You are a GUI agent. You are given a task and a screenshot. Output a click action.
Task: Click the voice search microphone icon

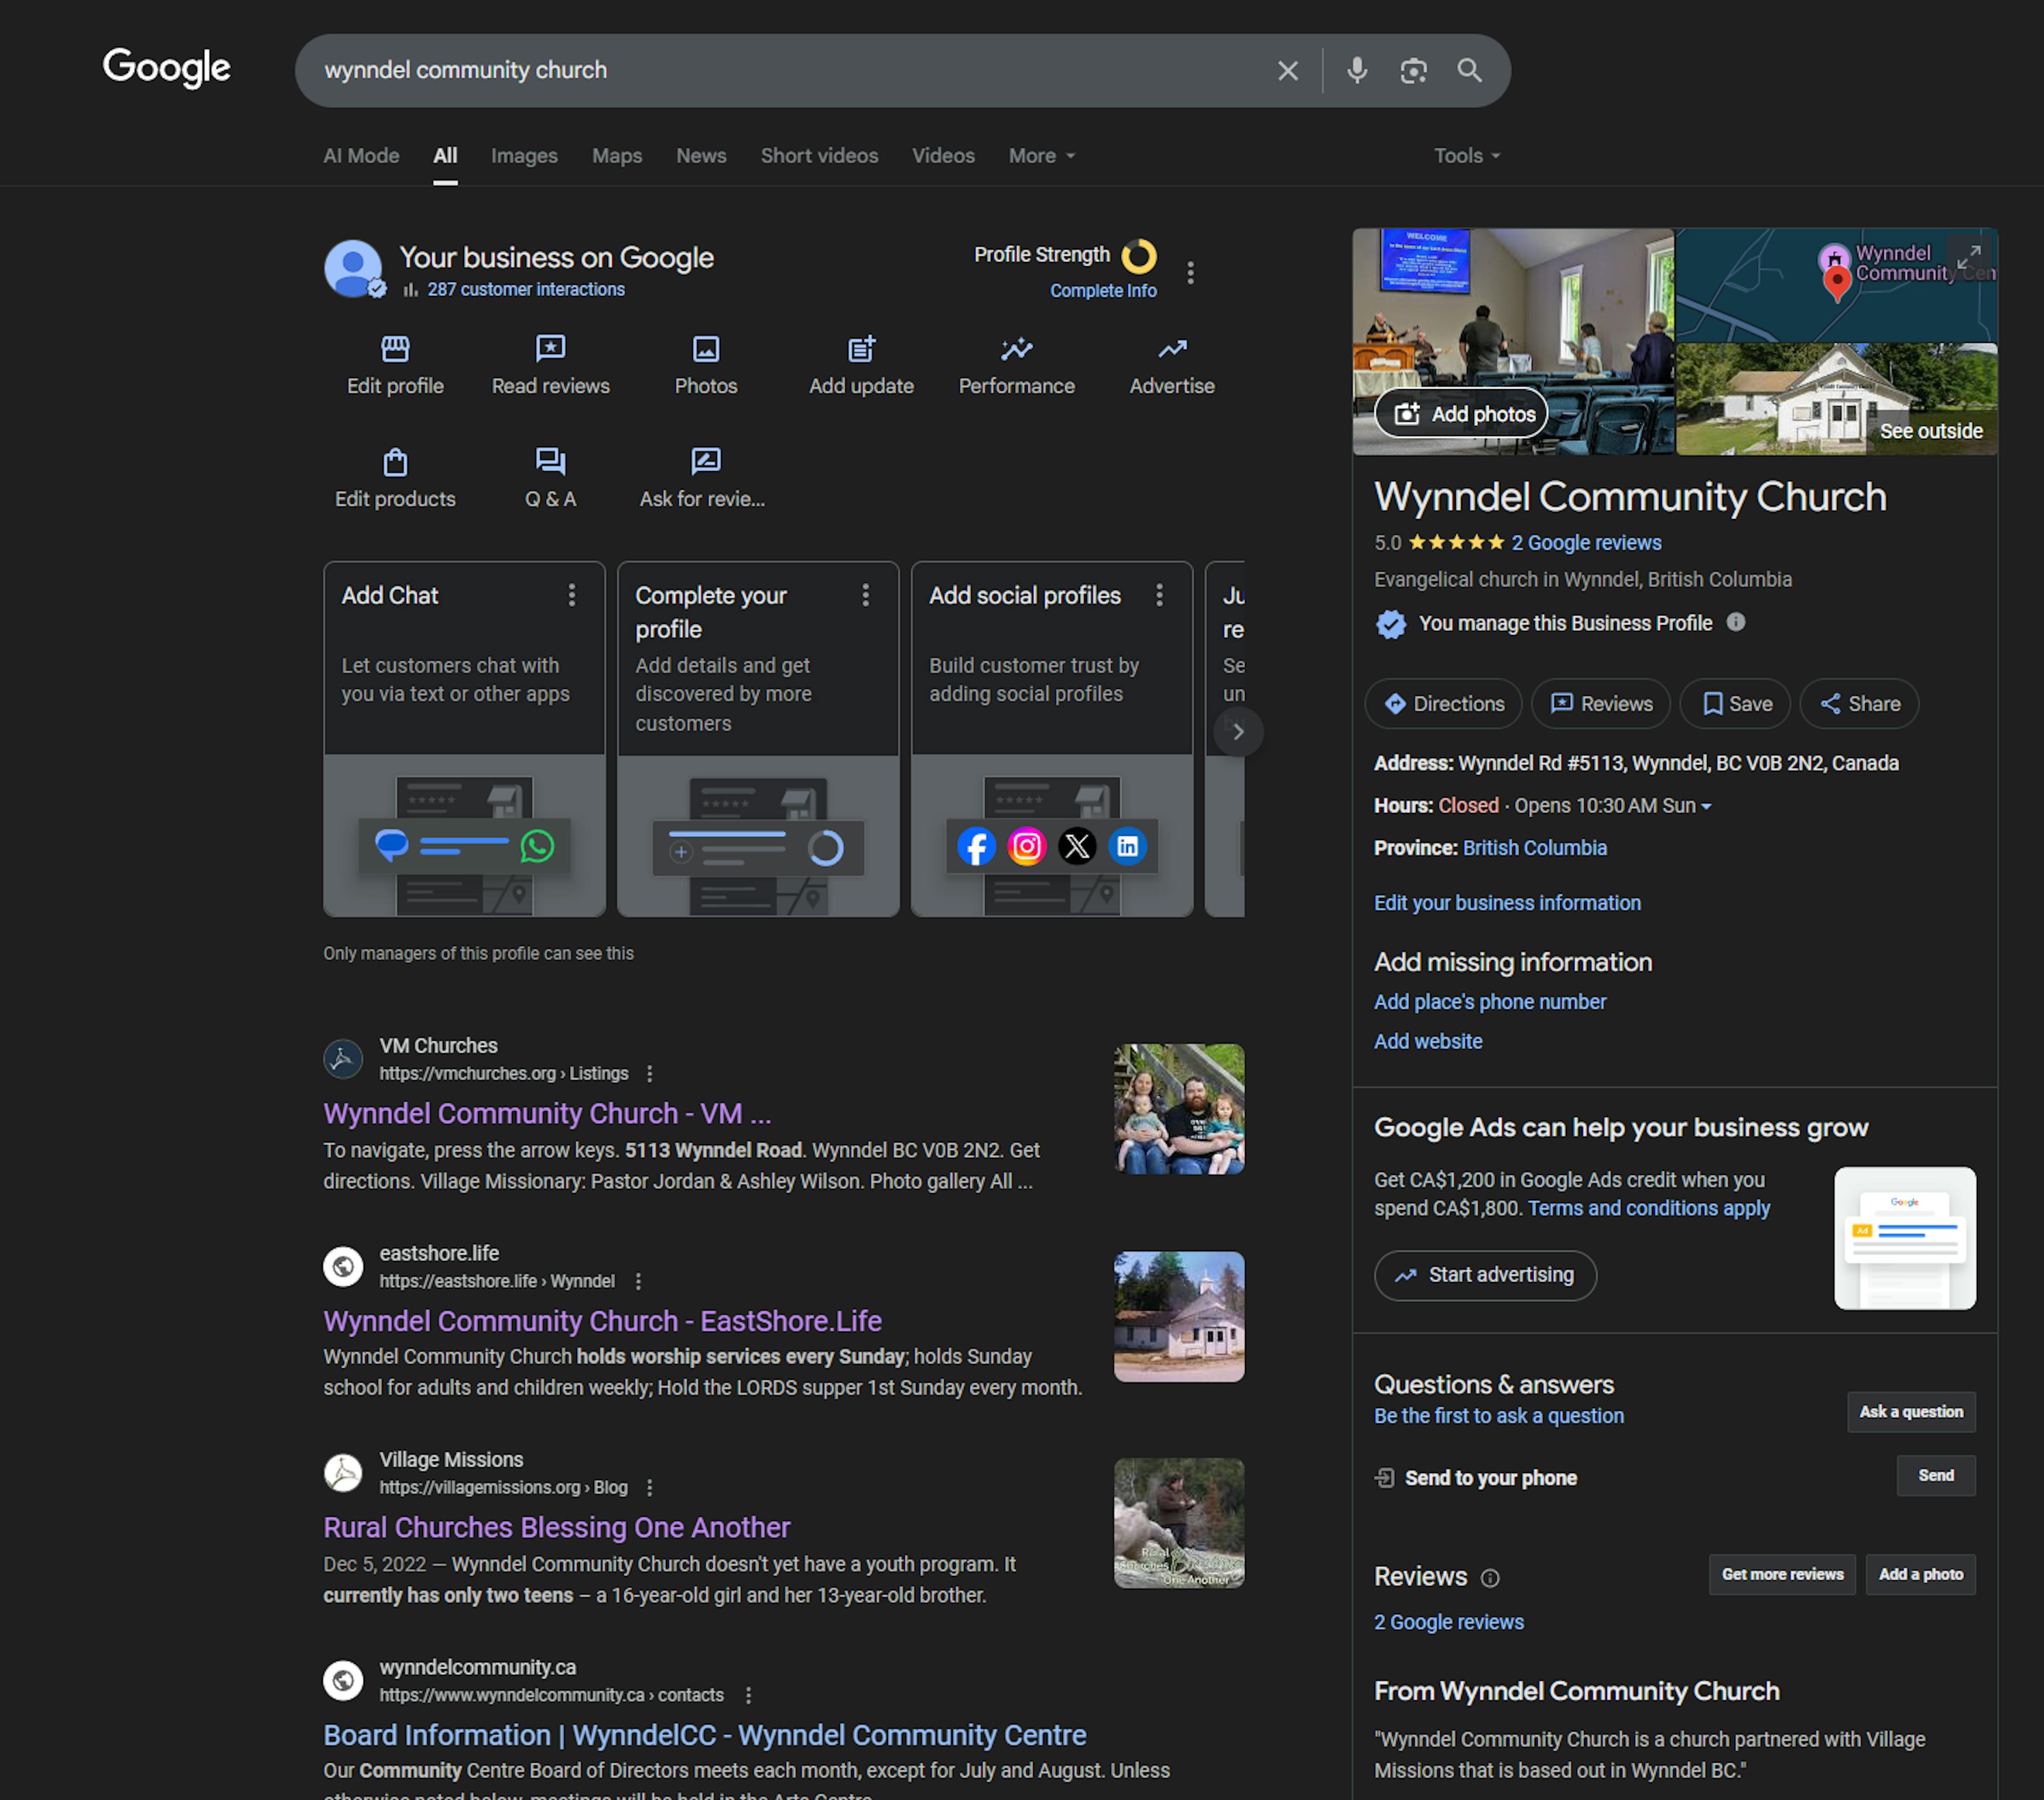(1356, 70)
